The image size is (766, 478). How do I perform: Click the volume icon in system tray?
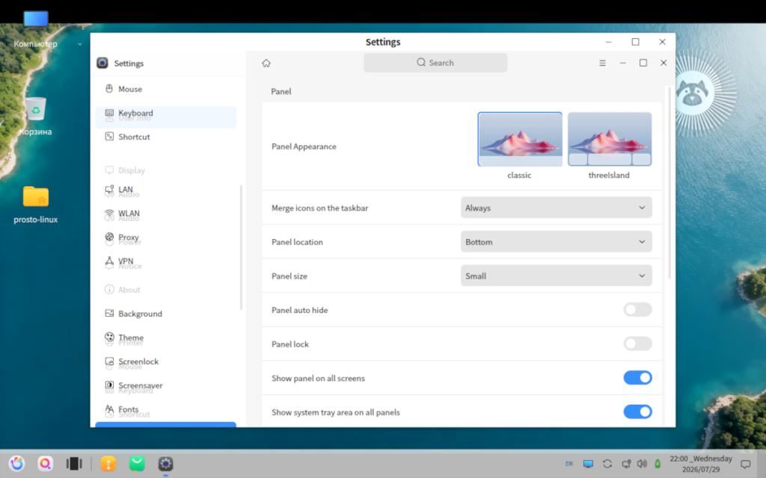pos(642,464)
